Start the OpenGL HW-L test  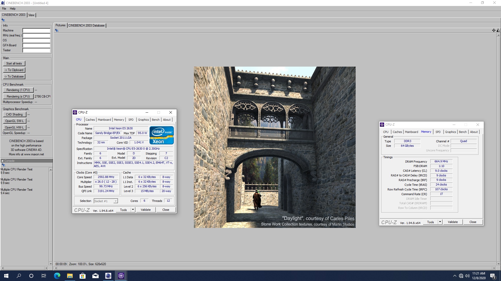(x=14, y=127)
